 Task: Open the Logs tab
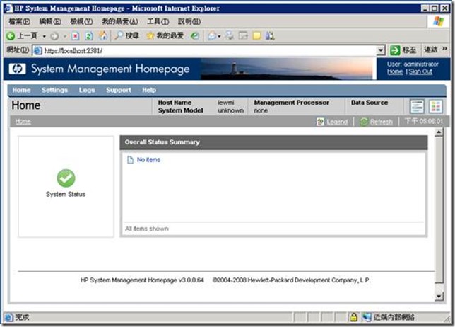87,90
